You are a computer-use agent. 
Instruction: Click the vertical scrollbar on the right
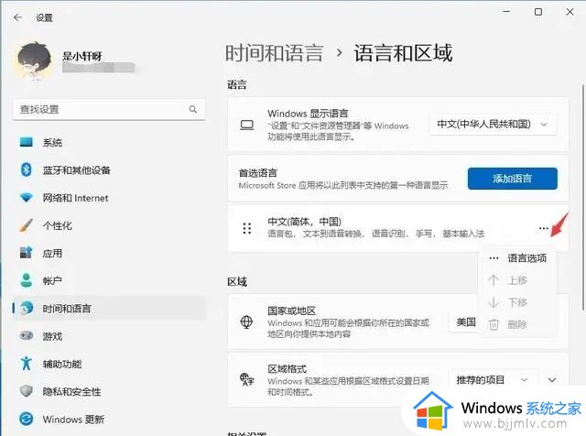(x=583, y=198)
